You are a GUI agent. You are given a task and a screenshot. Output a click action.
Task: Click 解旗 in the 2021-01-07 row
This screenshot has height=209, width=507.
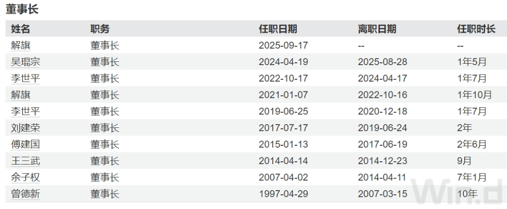(x=21, y=95)
